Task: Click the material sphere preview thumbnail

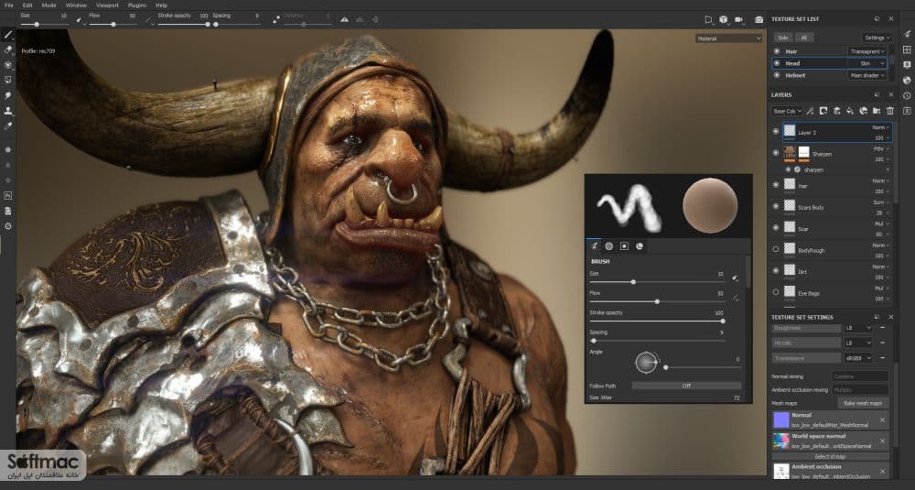Action: point(710,205)
